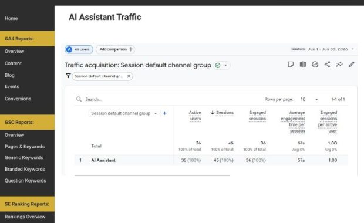This screenshot has width=364, height=223.
Task: Sort by Engaged sessions column
Action: coord(257,116)
